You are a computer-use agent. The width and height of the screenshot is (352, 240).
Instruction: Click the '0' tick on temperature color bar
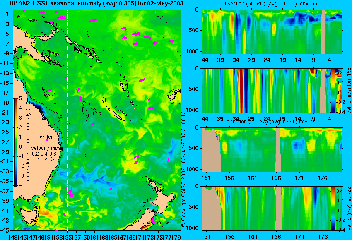20,147
